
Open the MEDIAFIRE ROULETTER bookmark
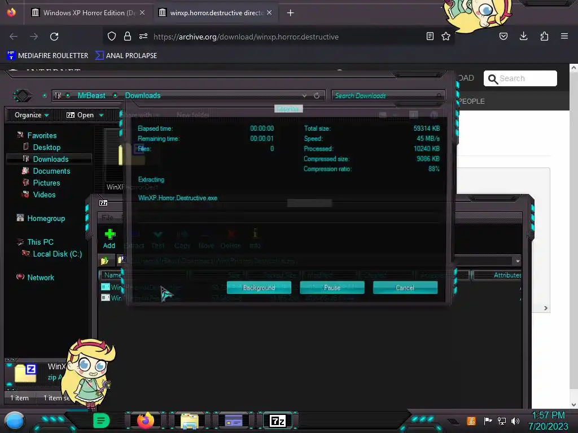pyautogui.click(x=47, y=56)
